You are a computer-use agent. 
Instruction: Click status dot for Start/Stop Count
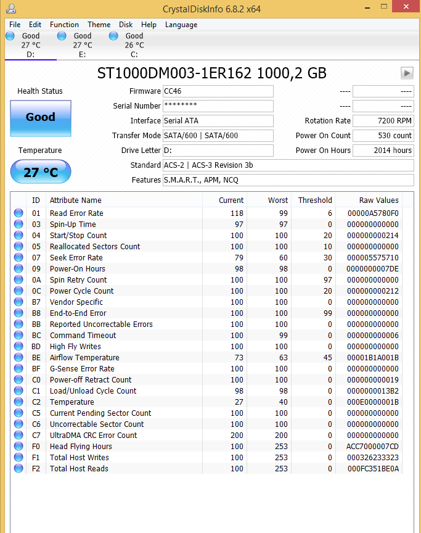tap(18, 235)
